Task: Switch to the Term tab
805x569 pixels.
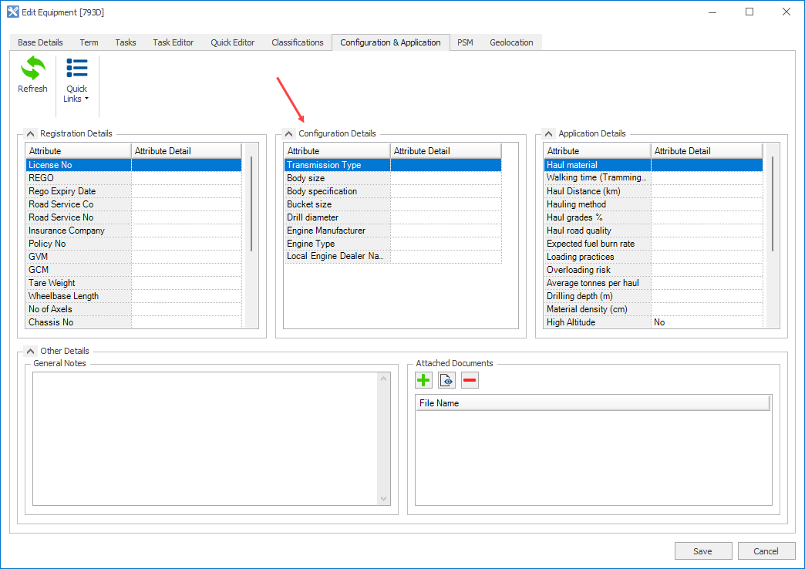Action: click(x=89, y=42)
